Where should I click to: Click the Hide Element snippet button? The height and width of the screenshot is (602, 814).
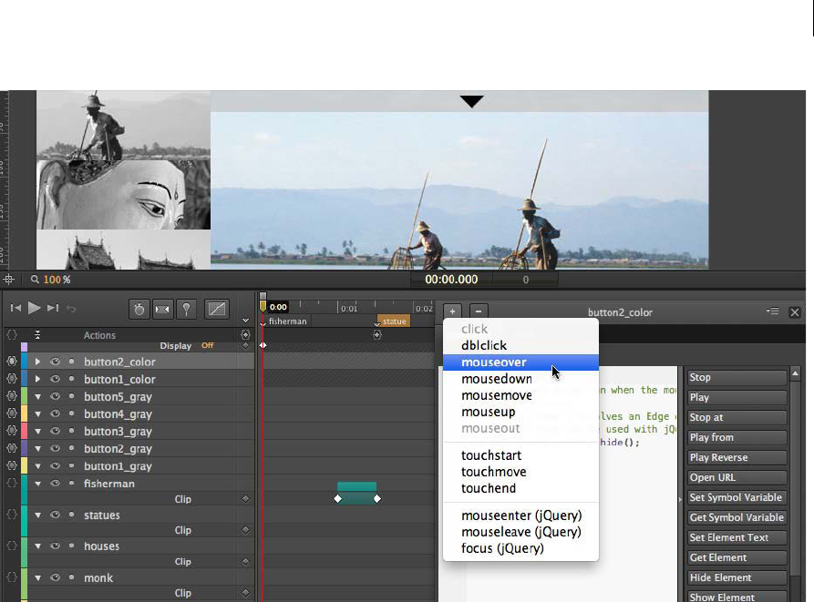click(x=737, y=577)
